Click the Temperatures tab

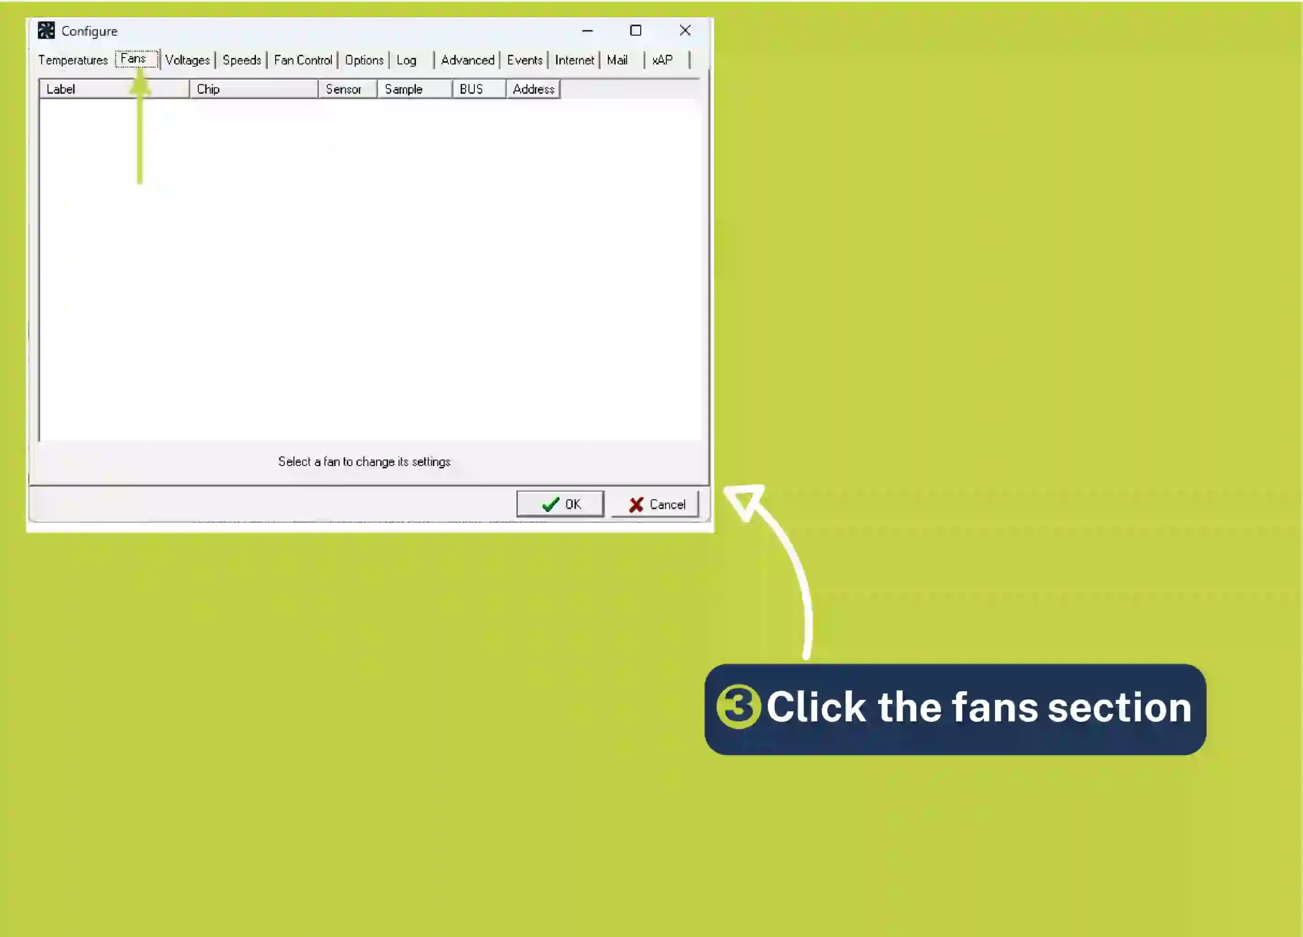click(72, 60)
